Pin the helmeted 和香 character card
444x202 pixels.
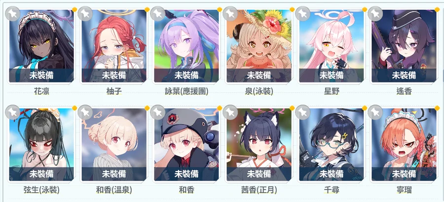[x=157, y=112]
